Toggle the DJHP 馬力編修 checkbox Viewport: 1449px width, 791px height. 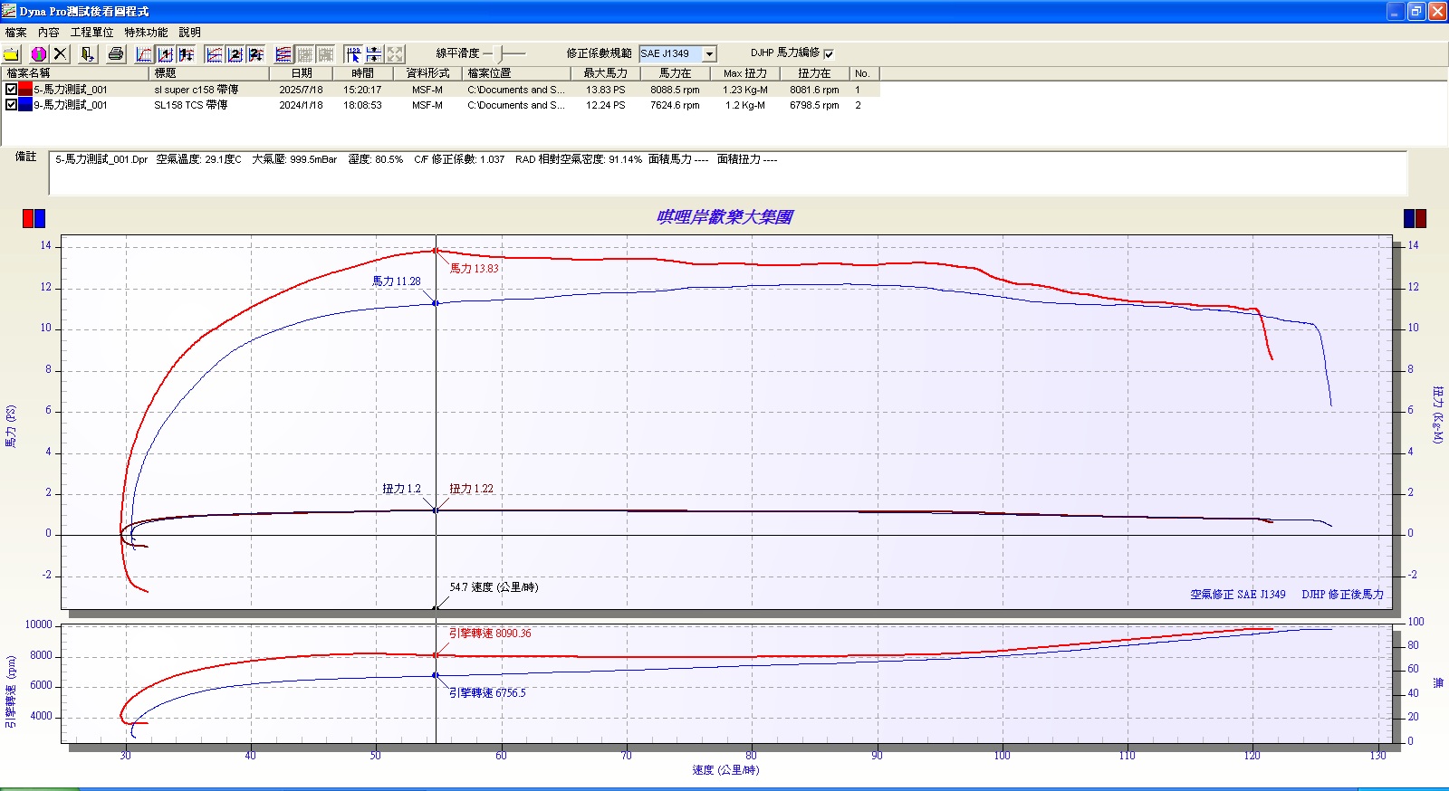pyautogui.click(x=829, y=54)
